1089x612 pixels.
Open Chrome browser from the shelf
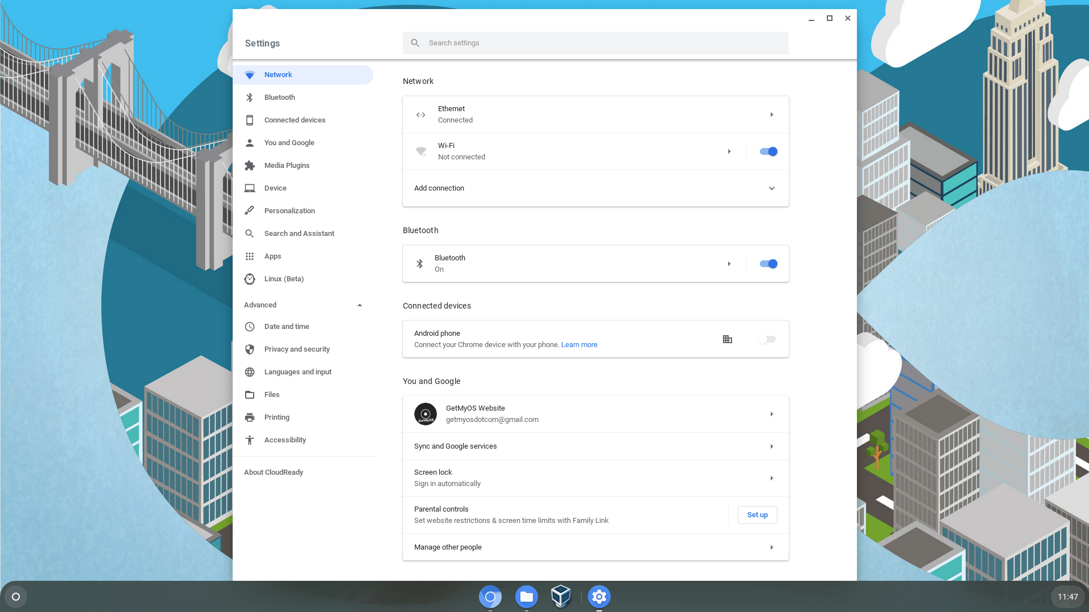coord(490,597)
